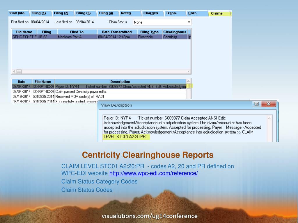Click the 08/04/2014 12:43pm transmitted cell

117,37
